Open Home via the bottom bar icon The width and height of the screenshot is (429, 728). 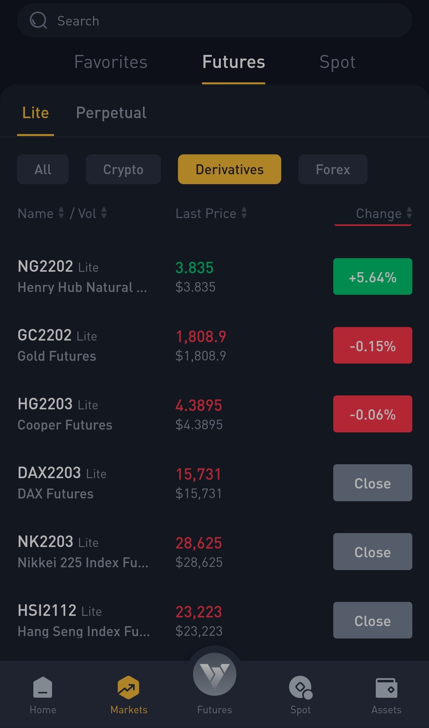click(x=43, y=687)
